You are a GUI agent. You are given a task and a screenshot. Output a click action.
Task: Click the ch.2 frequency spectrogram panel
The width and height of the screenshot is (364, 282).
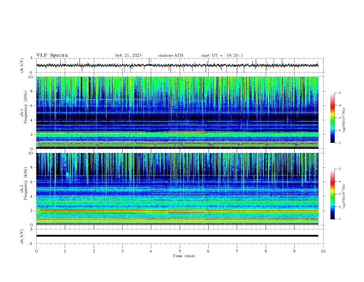177,189
